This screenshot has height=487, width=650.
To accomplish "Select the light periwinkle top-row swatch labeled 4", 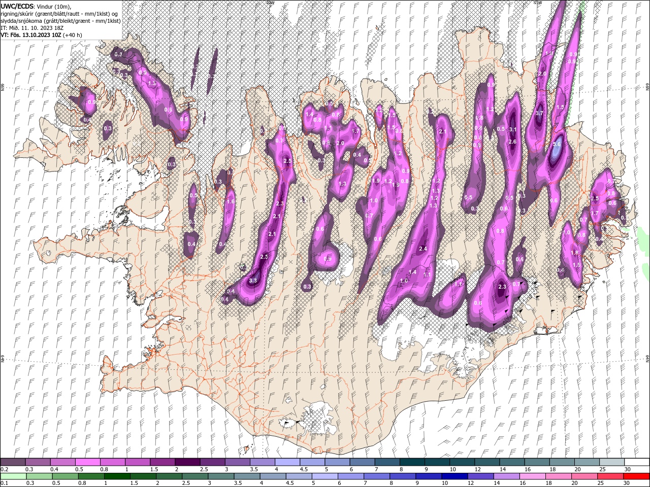I will [x=287, y=462].
